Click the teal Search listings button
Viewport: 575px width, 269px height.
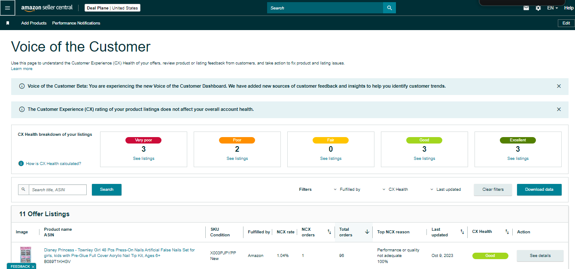pos(106,190)
